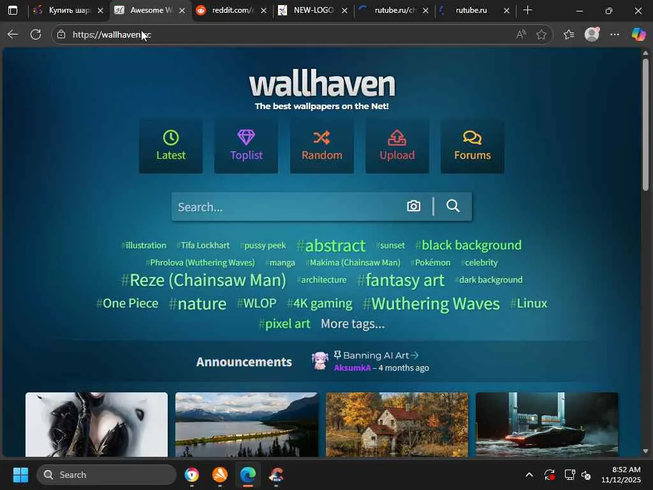Close the reddit.com tab

click(263, 11)
